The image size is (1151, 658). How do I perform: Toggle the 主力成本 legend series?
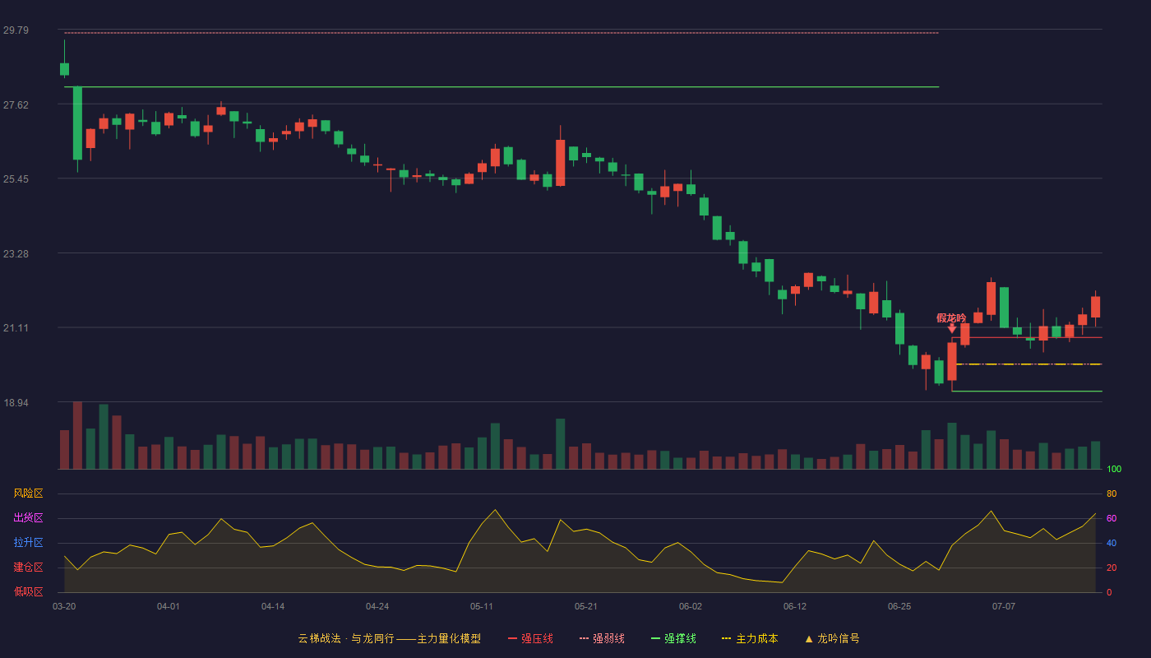click(750, 639)
